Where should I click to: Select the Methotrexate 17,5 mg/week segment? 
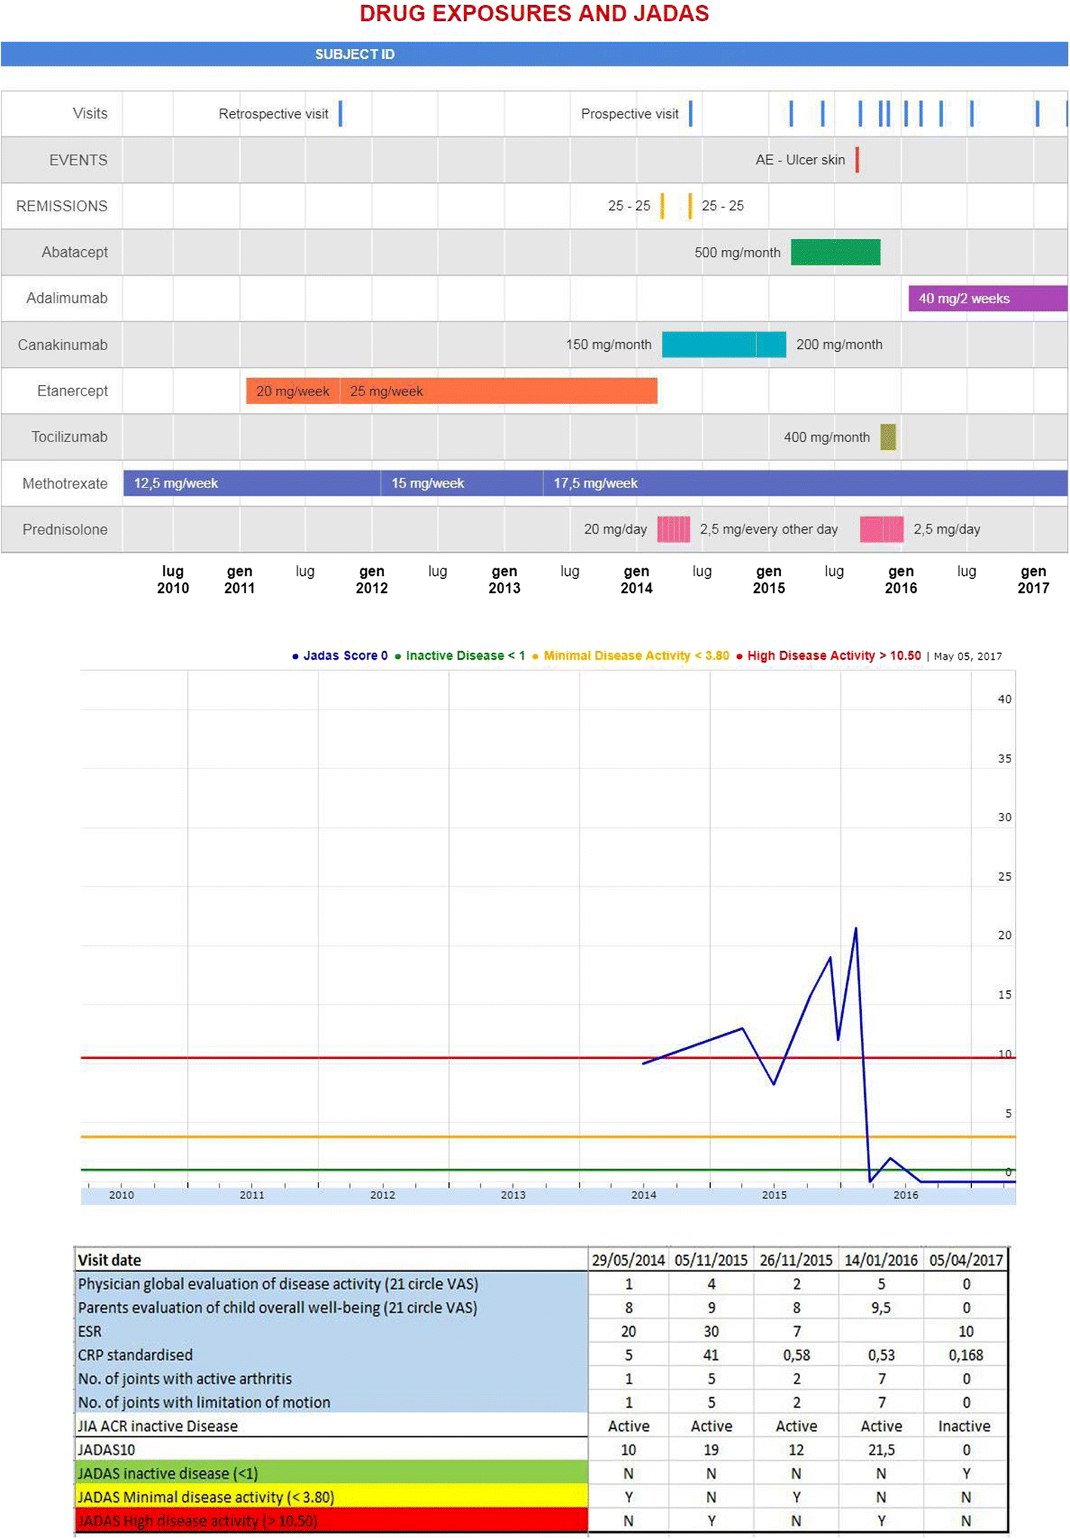click(805, 483)
